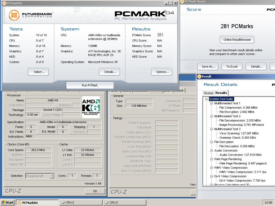Click the Run PCMark button

click(90, 85)
